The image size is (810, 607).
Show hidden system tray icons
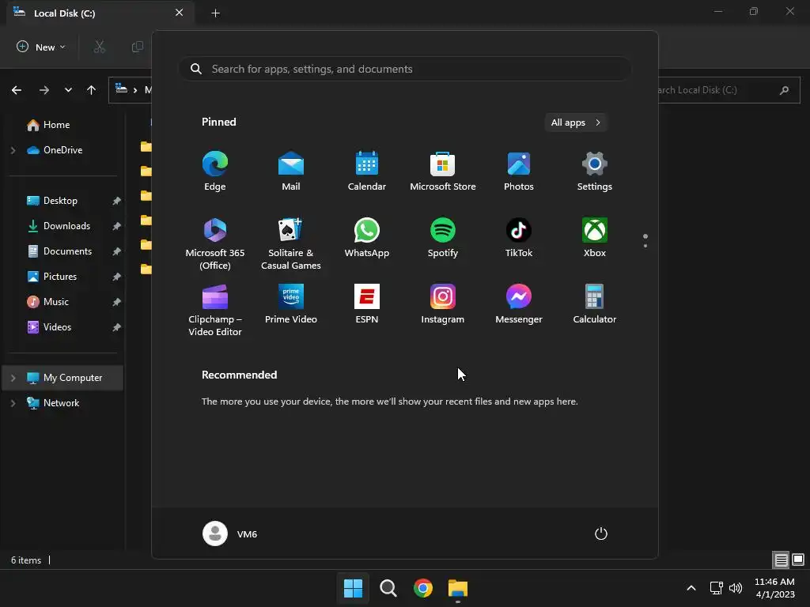(691, 588)
